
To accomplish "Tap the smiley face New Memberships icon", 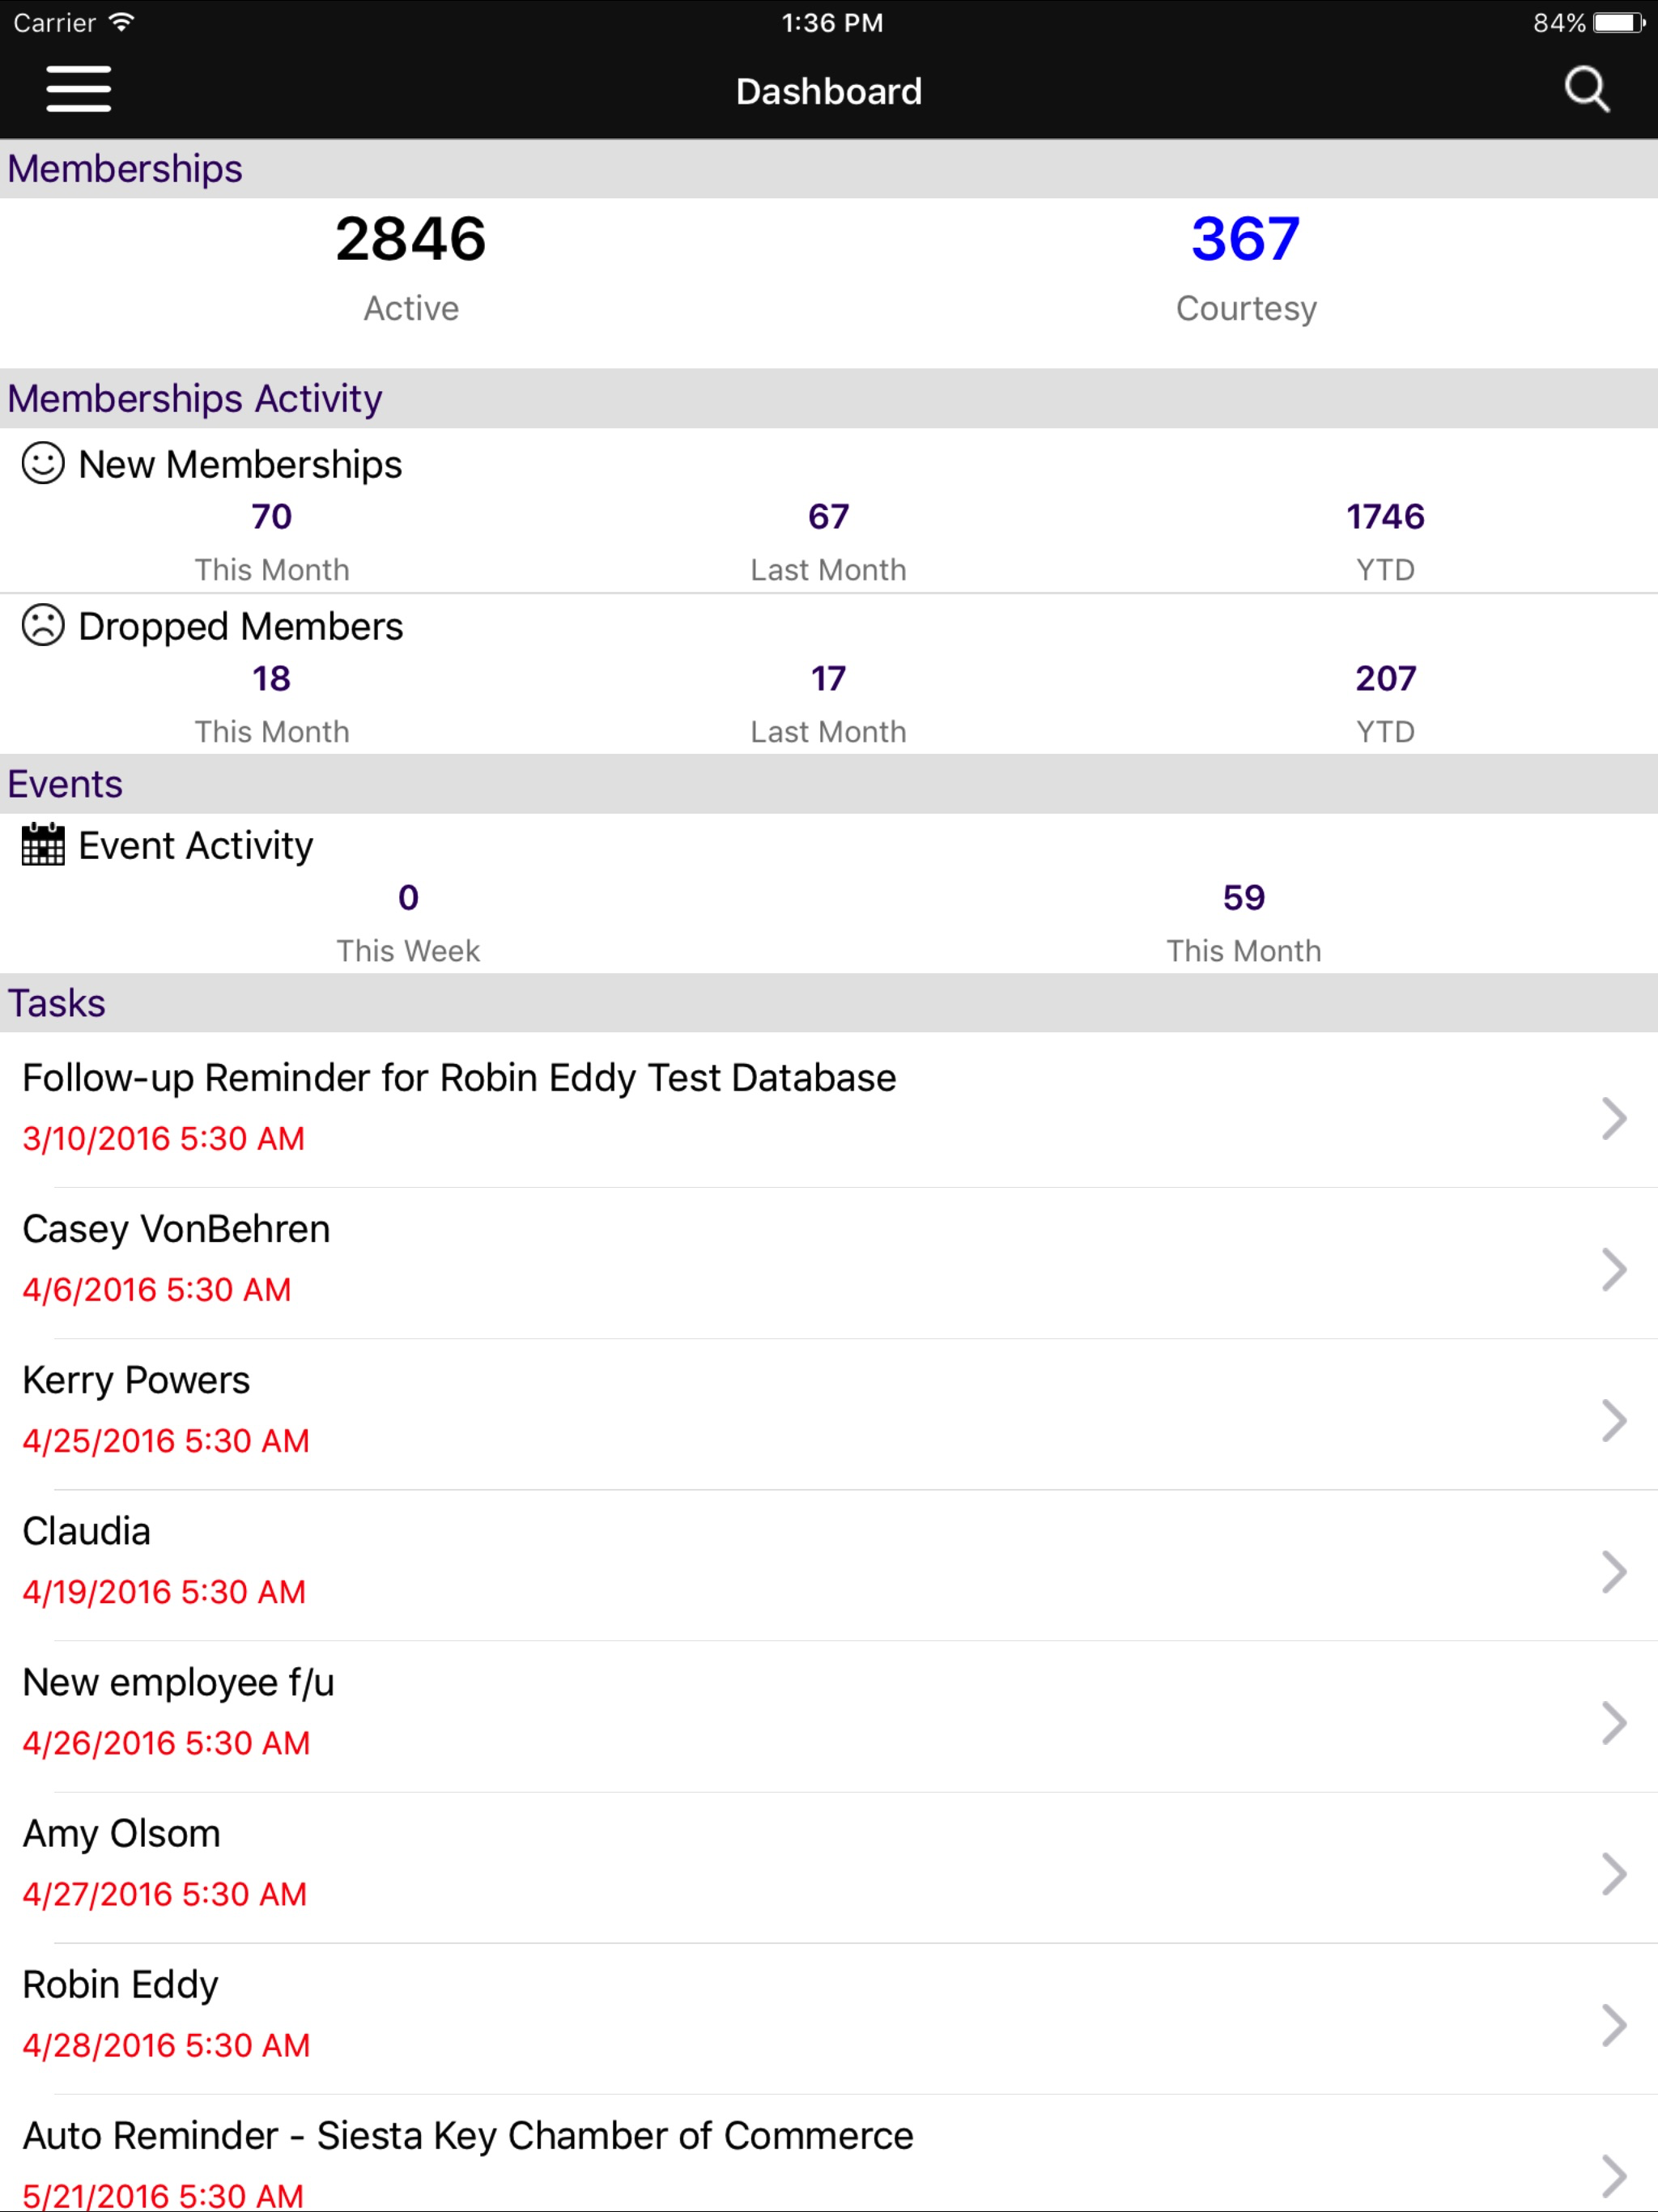I will (x=43, y=464).
